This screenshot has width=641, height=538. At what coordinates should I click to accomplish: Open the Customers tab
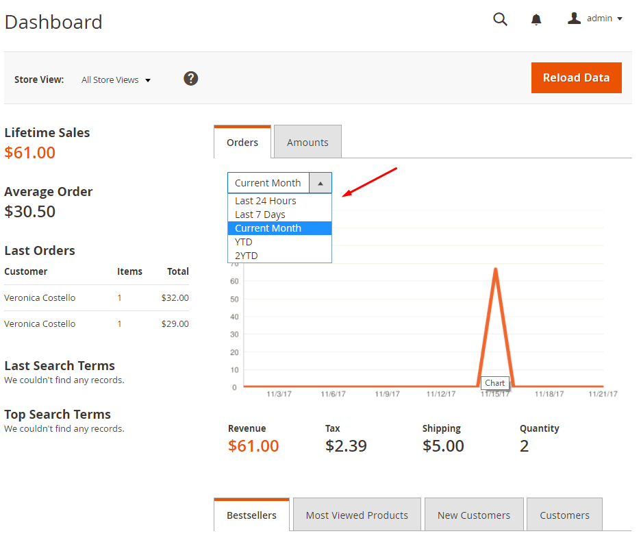pos(564,515)
